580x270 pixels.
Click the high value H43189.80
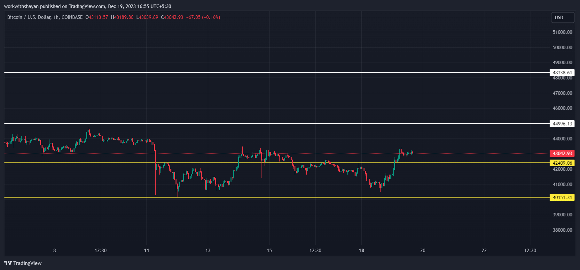[x=122, y=17]
